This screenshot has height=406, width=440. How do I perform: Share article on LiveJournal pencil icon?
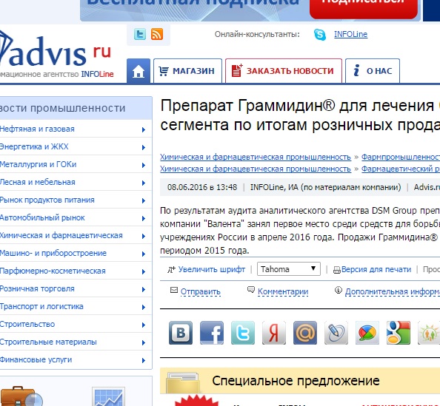336,333
